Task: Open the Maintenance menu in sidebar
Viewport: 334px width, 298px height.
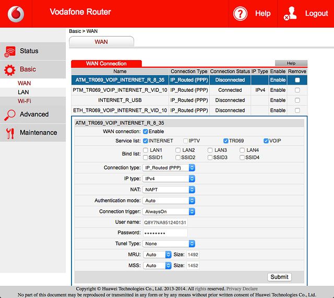Action: coord(33,133)
